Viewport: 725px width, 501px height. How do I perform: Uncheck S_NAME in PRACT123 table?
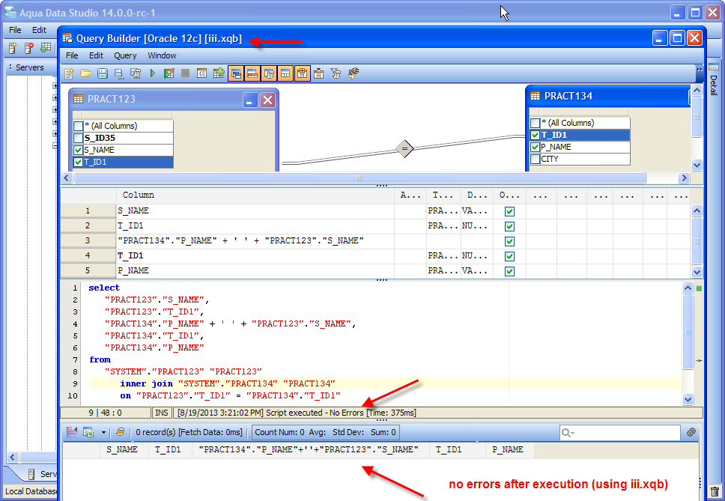coord(78,151)
